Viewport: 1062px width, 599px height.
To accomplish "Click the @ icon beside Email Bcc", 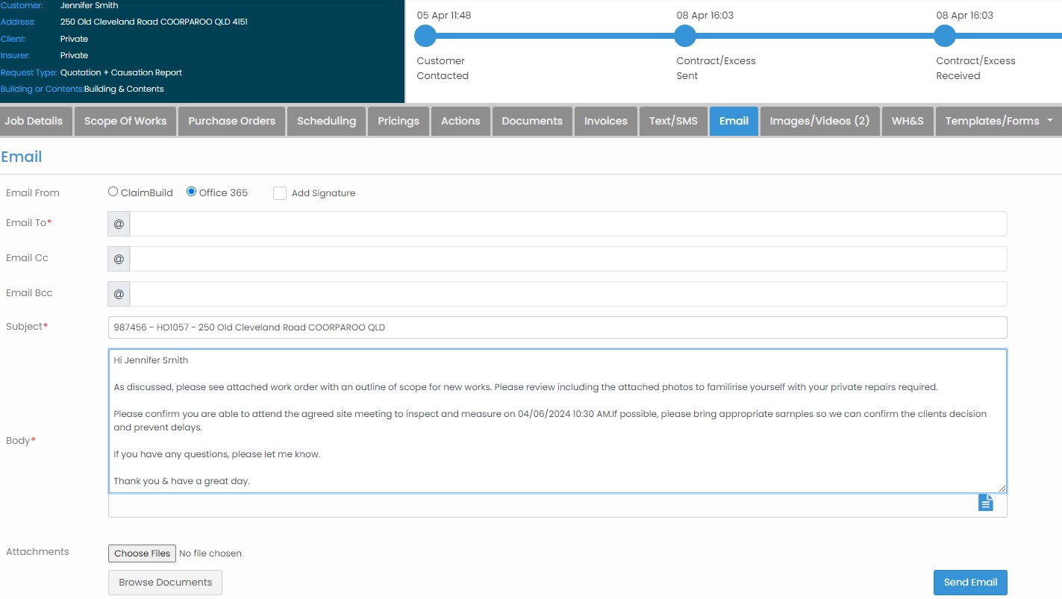I will (119, 294).
